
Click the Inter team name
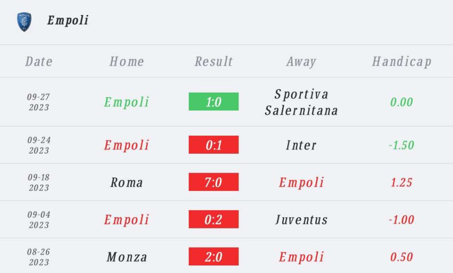[x=301, y=145]
